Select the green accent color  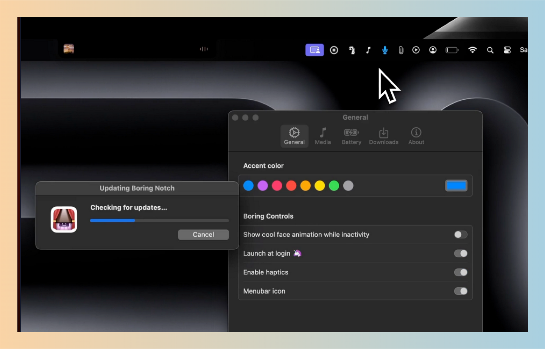pos(334,185)
